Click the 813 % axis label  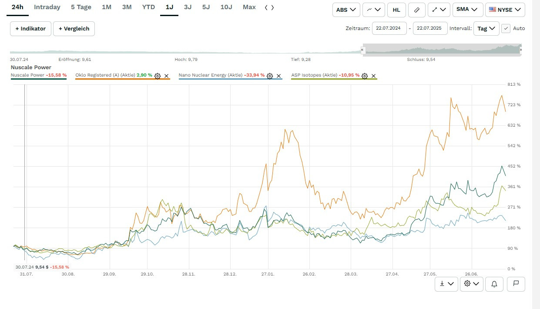click(513, 84)
